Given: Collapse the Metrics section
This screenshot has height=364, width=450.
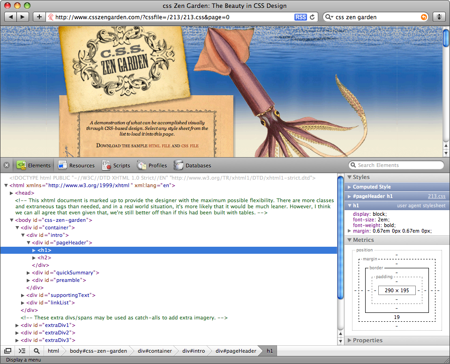Looking at the screenshot, I should pos(349,240).
